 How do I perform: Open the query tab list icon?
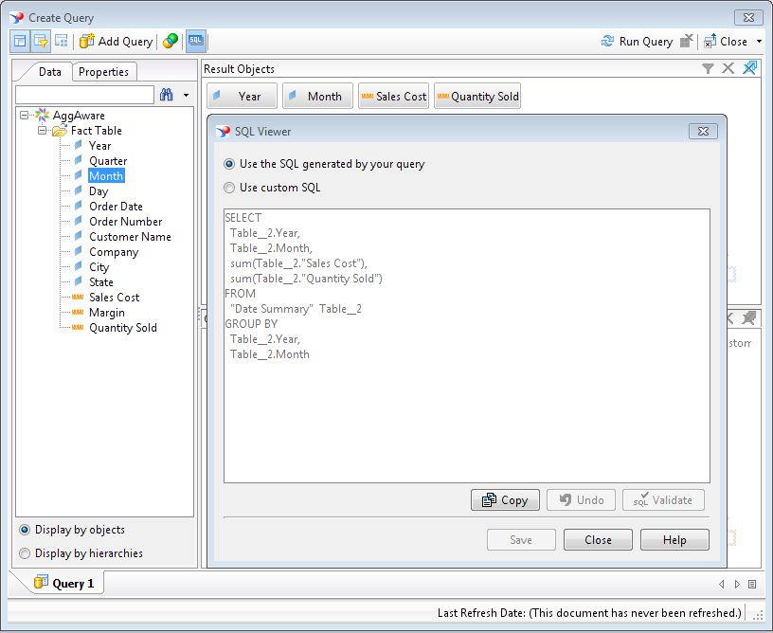(x=752, y=584)
